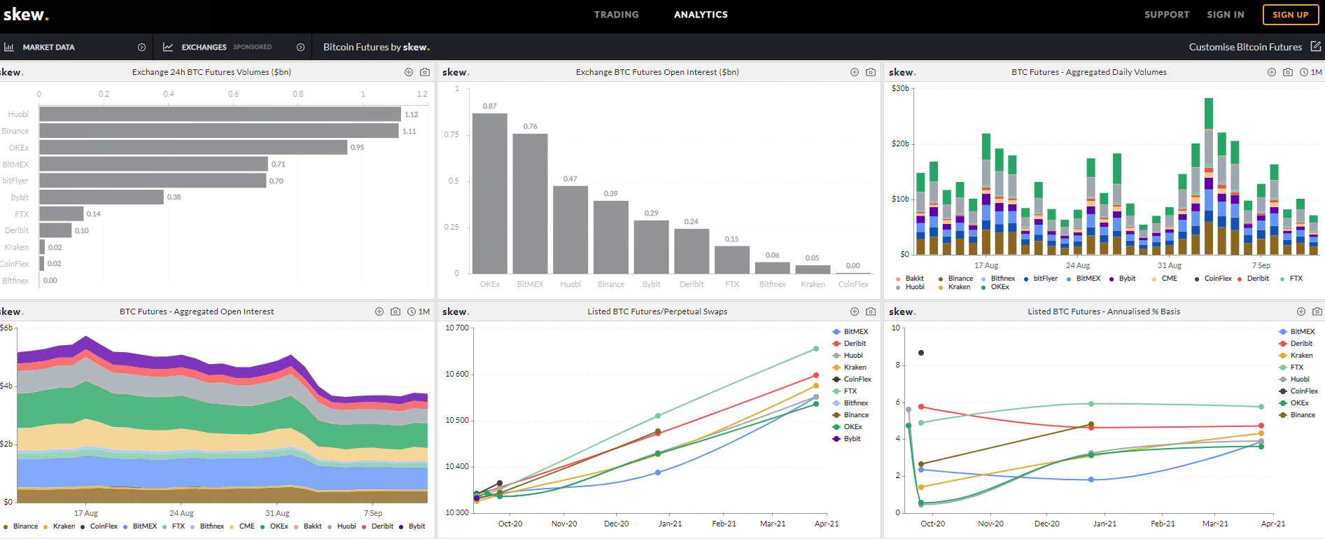Click 'BTC Futures - Aggregated Daily Volumes' title

pyautogui.click(x=1089, y=72)
